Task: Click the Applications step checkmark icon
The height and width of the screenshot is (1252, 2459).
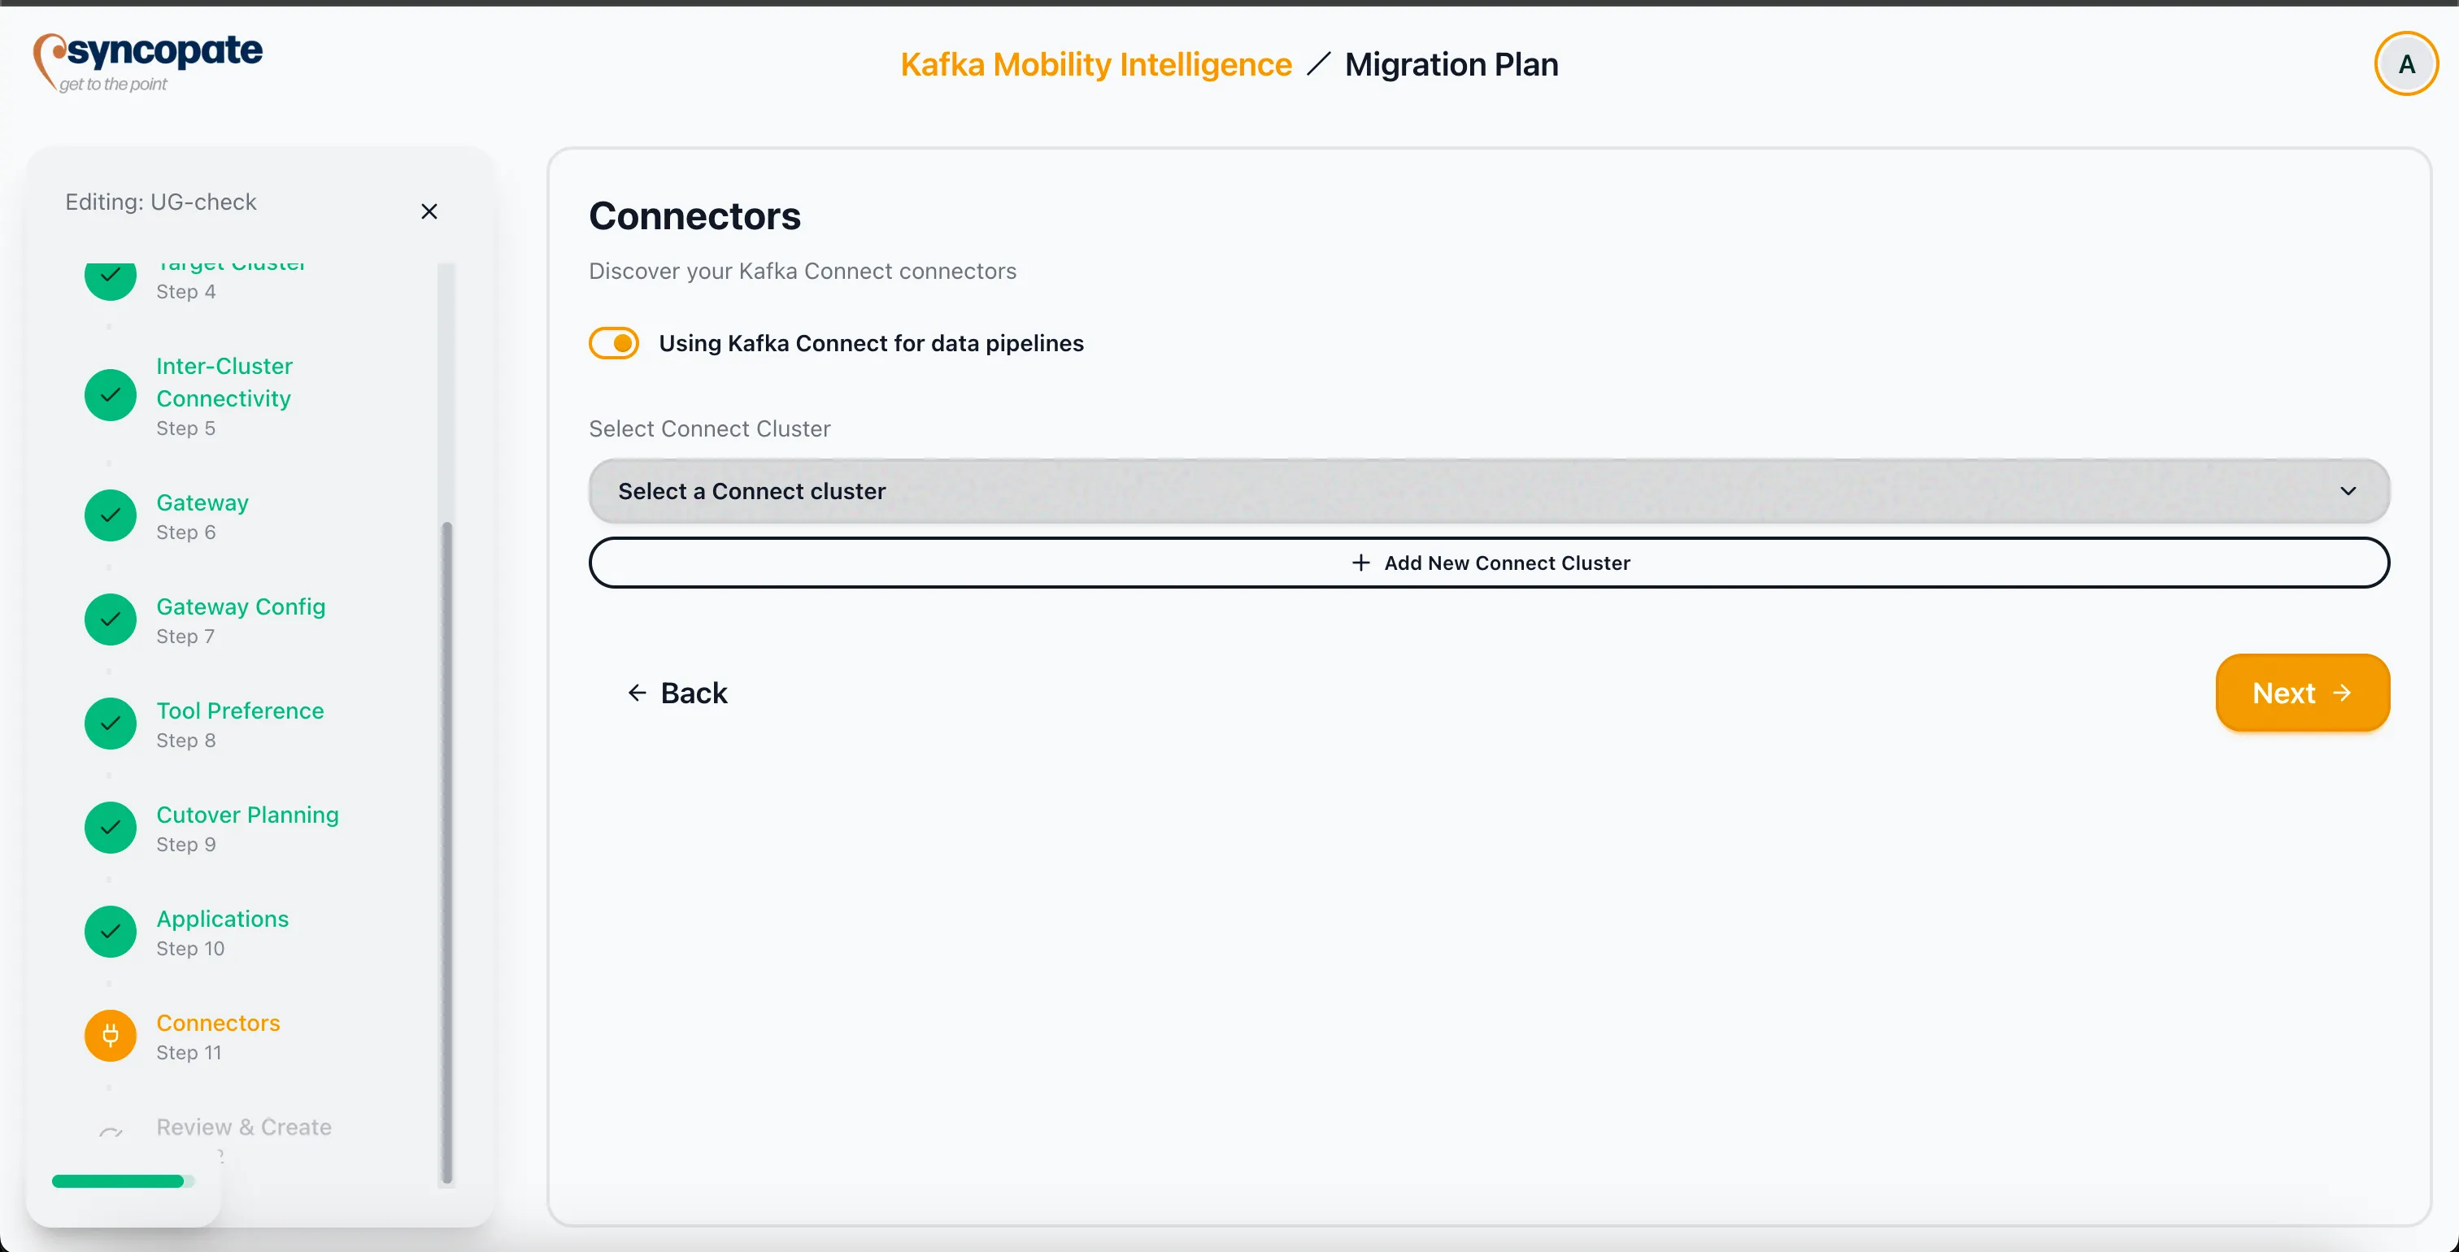Action: pyautogui.click(x=111, y=932)
